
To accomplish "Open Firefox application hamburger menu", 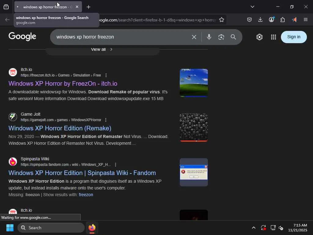I will click(x=306, y=20).
